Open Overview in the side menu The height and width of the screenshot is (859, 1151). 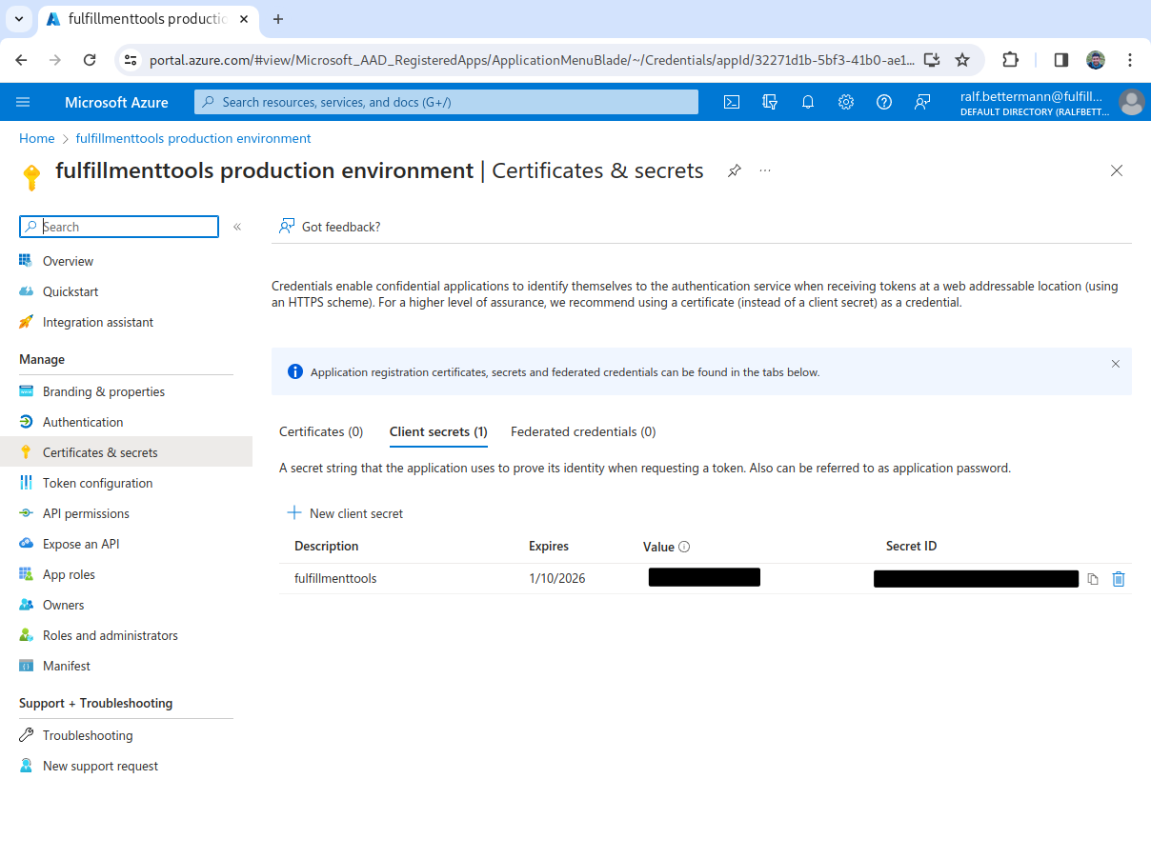tap(68, 261)
